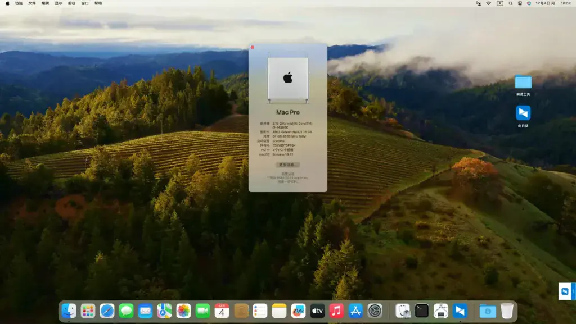Open the 前往 menu
This screenshot has height=324, width=576.
tap(71, 3)
